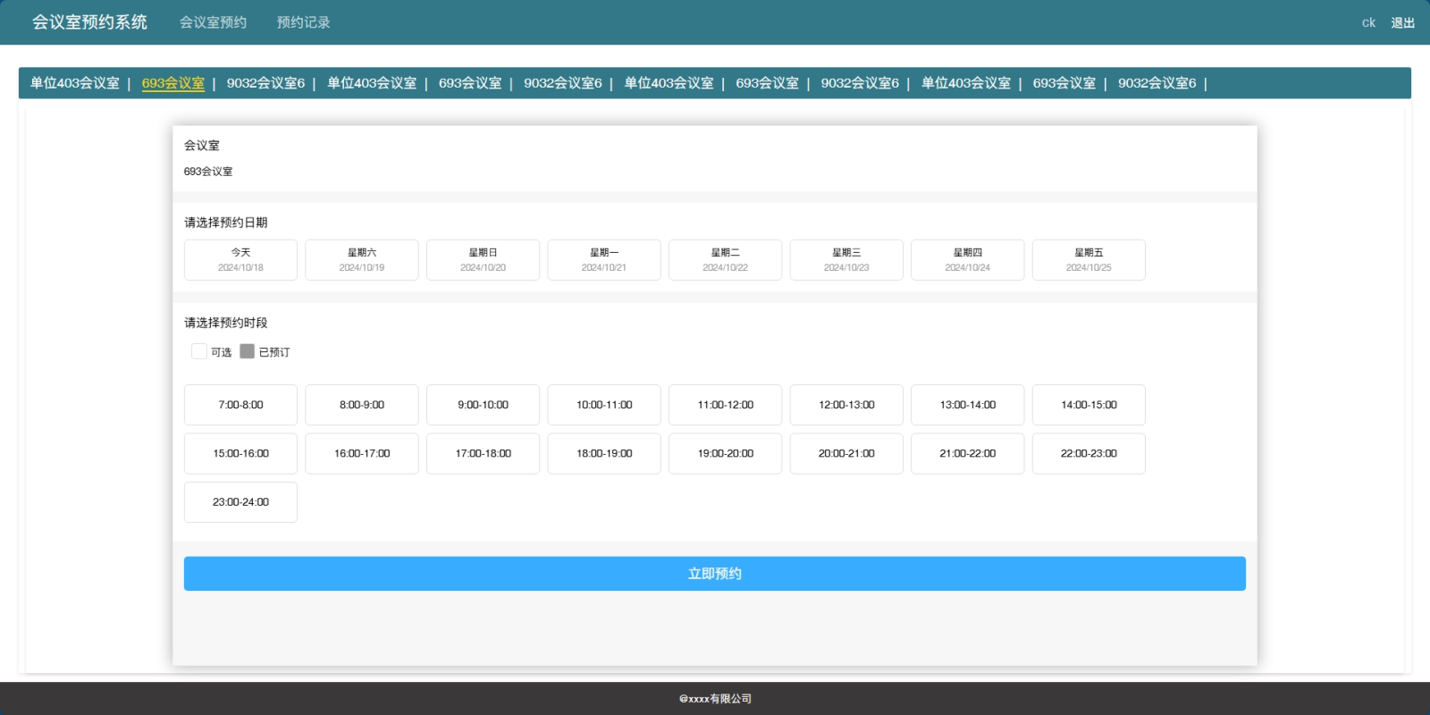This screenshot has width=1430, height=715.
Task: Select the first 单位403会议室 tab
Action: tap(75, 83)
